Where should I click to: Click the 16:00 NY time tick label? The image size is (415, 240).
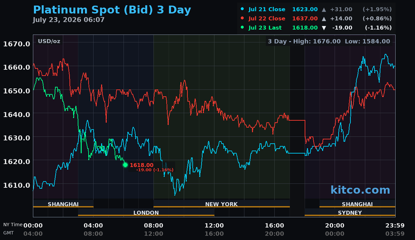pyautogui.click(x=274, y=226)
